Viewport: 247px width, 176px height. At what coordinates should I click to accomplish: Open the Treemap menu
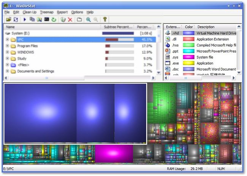pos(47,12)
